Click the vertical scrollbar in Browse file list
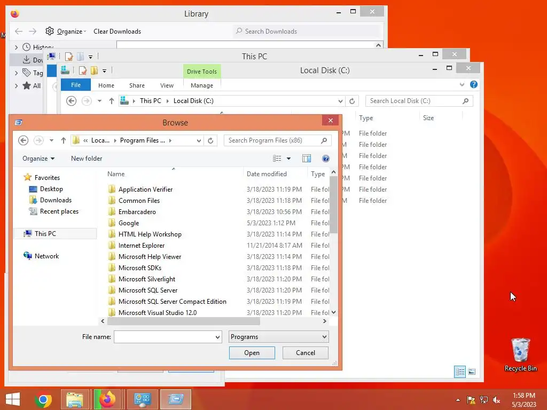The height and width of the screenshot is (410, 547). coord(333,204)
